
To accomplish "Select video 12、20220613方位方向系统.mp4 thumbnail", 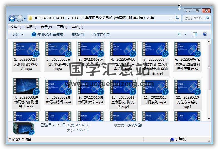I will [x=188, y=87].
